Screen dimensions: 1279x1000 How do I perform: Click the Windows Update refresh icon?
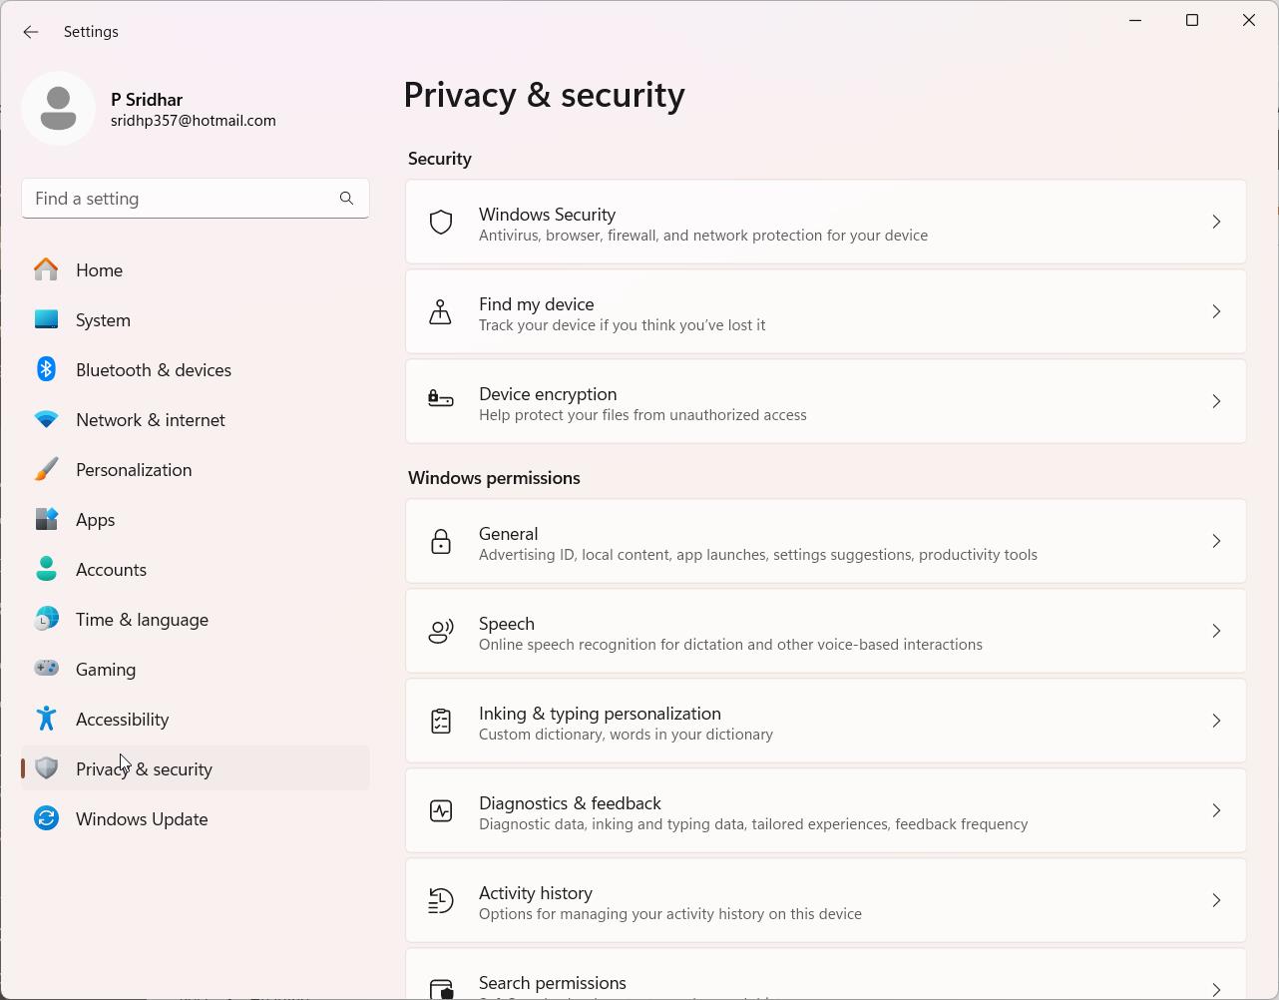(x=46, y=818)
